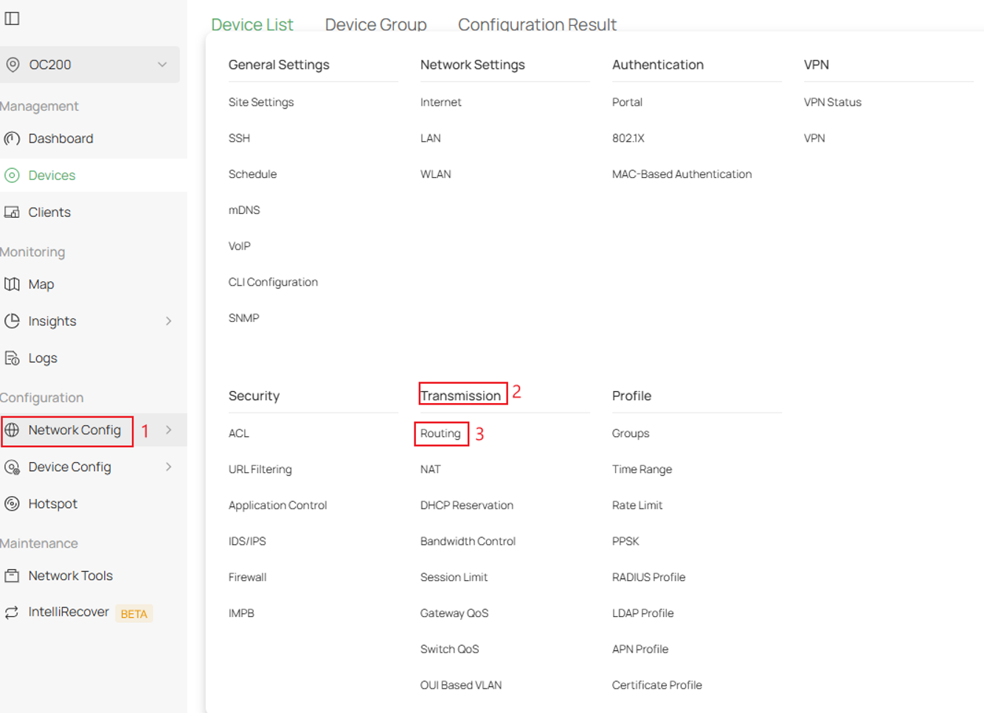Click the OC200 site location icon

13,65
